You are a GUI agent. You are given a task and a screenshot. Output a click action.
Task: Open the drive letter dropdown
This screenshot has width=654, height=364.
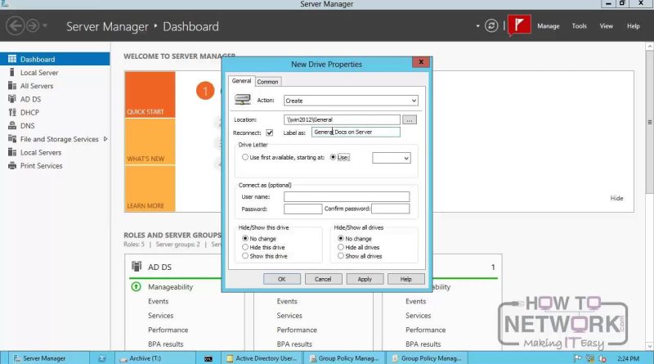(392, 158)
